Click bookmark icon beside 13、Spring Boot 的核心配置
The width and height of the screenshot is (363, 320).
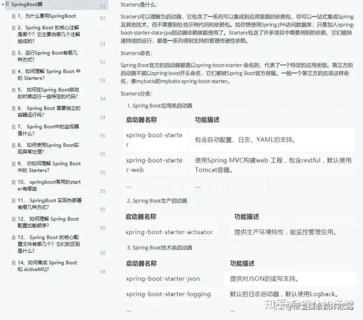(14, 238)
